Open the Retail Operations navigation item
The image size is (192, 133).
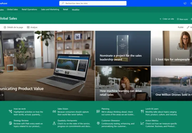(29, 9)
